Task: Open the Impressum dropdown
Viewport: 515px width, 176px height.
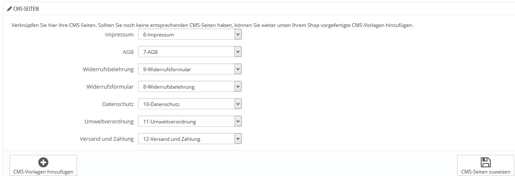Action: pyautogui.click(x=190, y=35)
